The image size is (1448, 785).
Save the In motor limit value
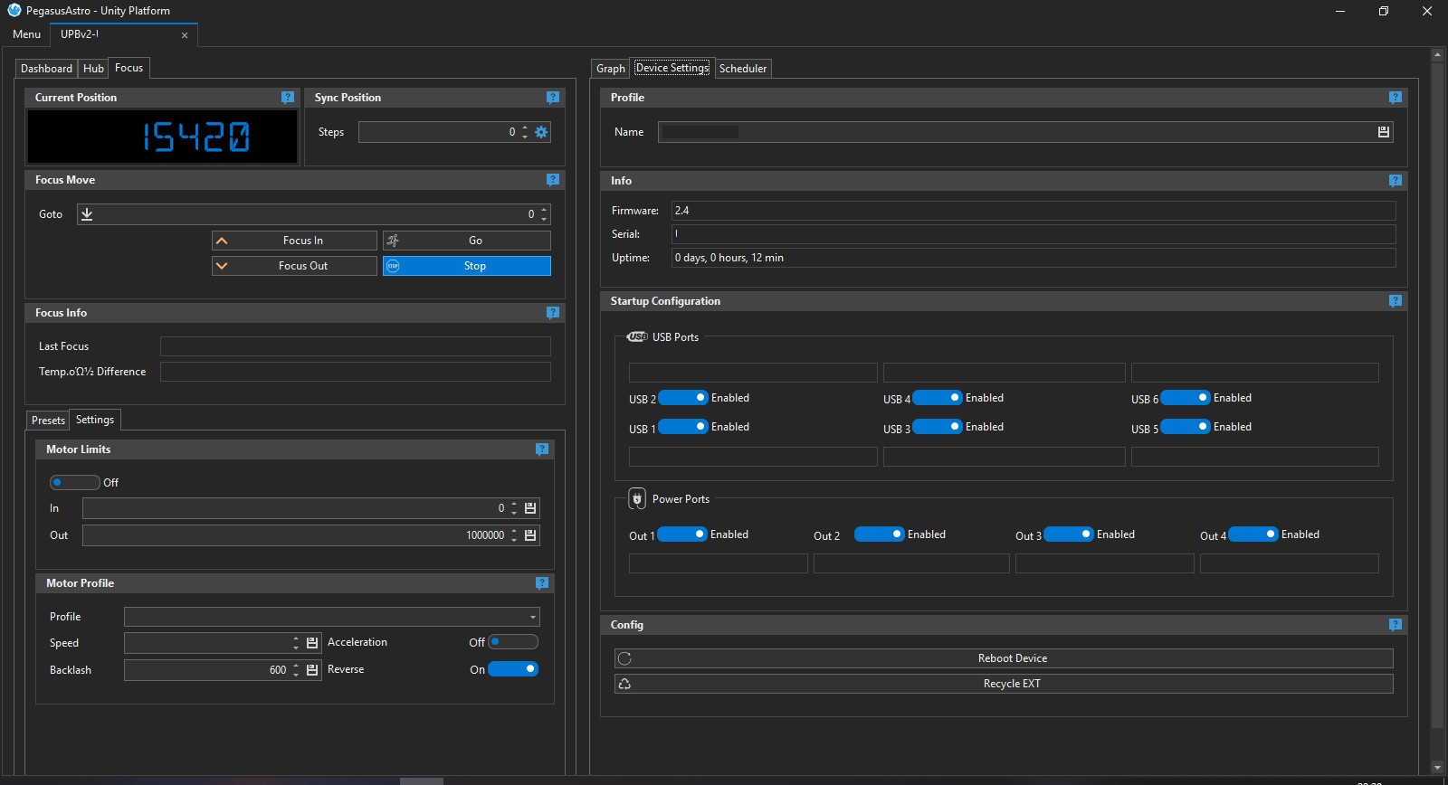[x=530, y=508]
